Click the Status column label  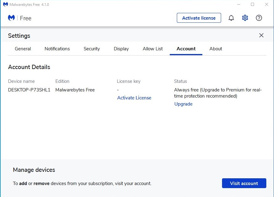(x=180, y=81)
